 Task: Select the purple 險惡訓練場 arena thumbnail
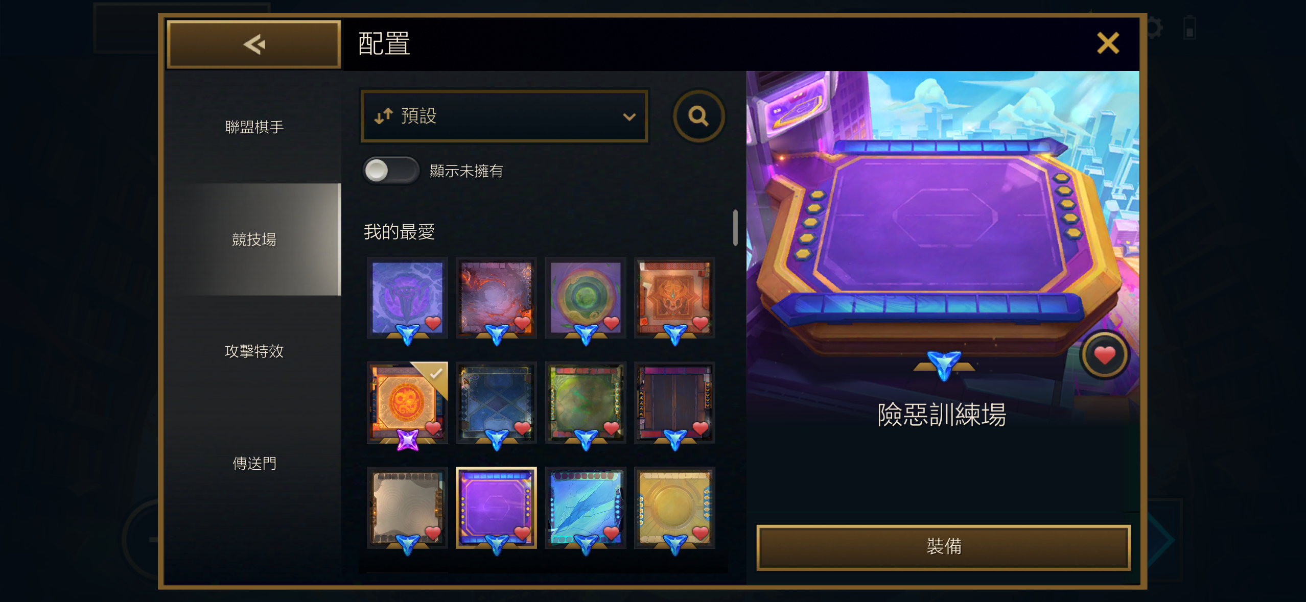tap(496, 508)
